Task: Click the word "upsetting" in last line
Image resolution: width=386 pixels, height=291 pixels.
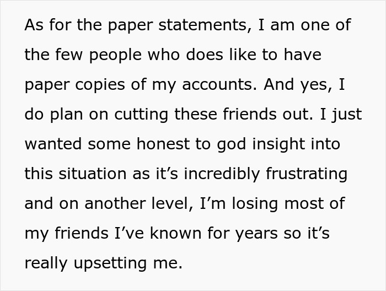Action: click(x=110, y=263)
